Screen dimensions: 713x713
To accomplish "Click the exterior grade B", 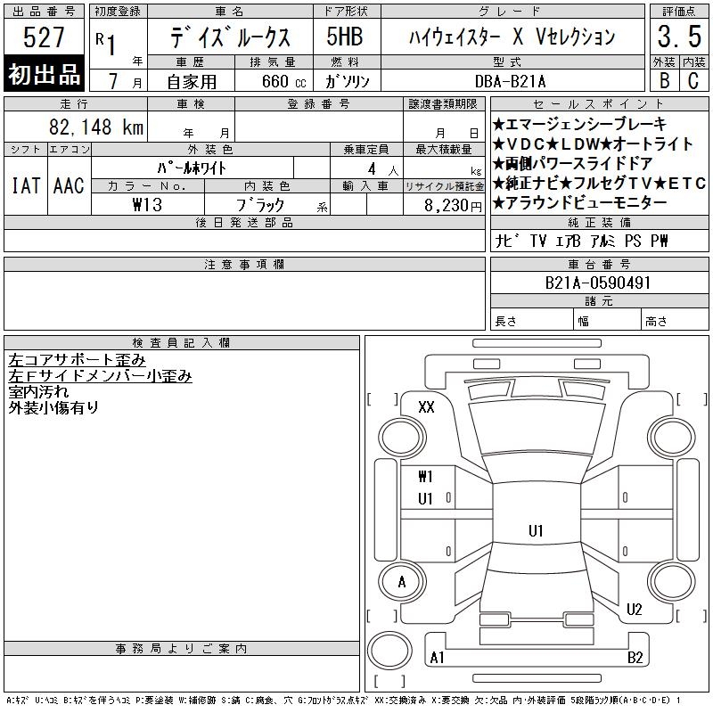I will click(664, 80).
